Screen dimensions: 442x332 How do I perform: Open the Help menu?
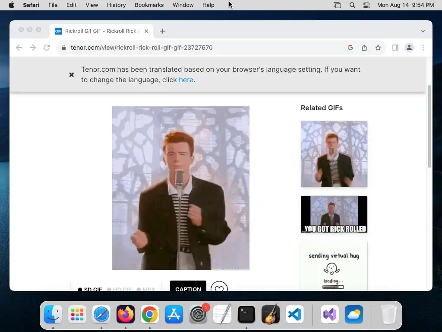[x=208, y=5]
